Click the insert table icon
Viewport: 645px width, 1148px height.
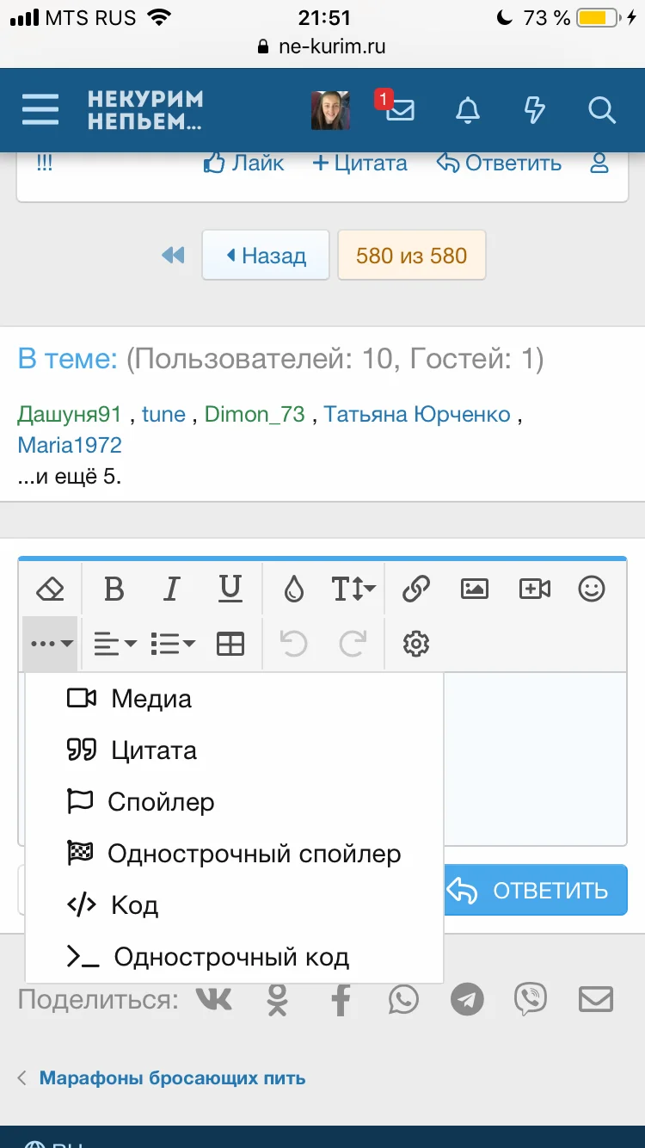(230, 644)
